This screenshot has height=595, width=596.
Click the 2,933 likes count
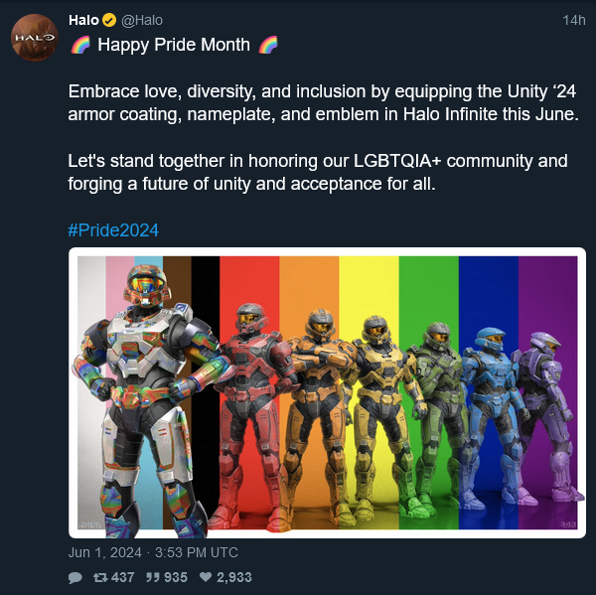coord(234,577)
